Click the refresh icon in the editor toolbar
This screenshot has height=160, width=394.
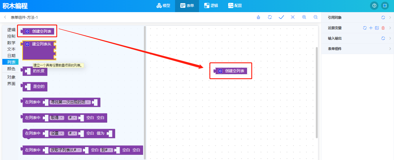(270, 17)
